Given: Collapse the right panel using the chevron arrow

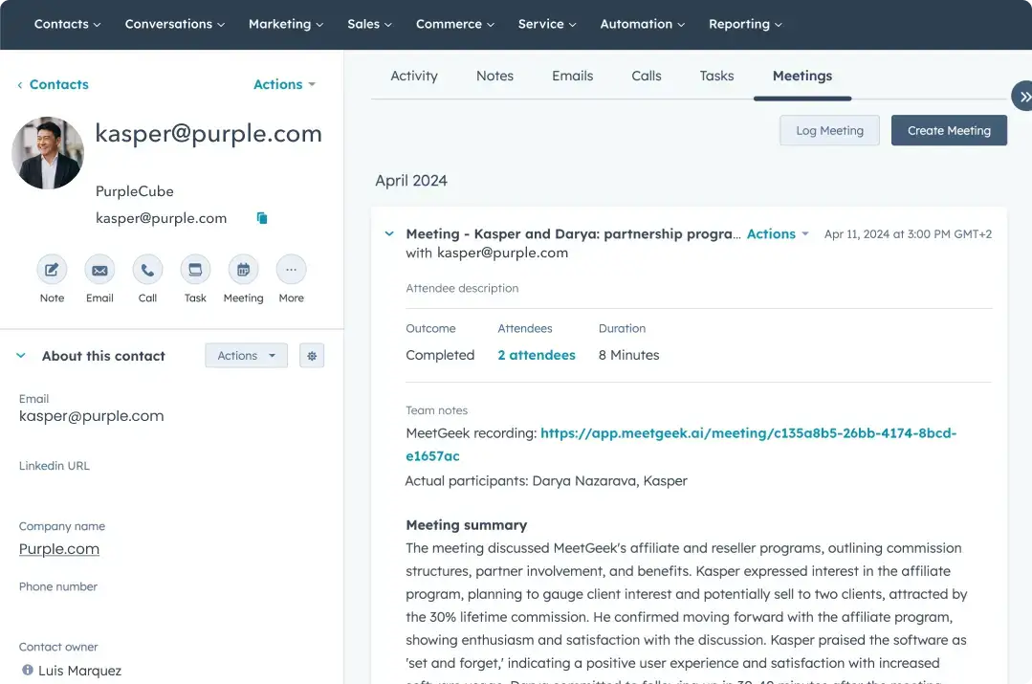Looking at the screenshot, I should pyautogui.click(x=1023, y=96).
